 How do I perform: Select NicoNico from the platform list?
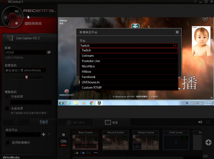click(x=129, y=66)
